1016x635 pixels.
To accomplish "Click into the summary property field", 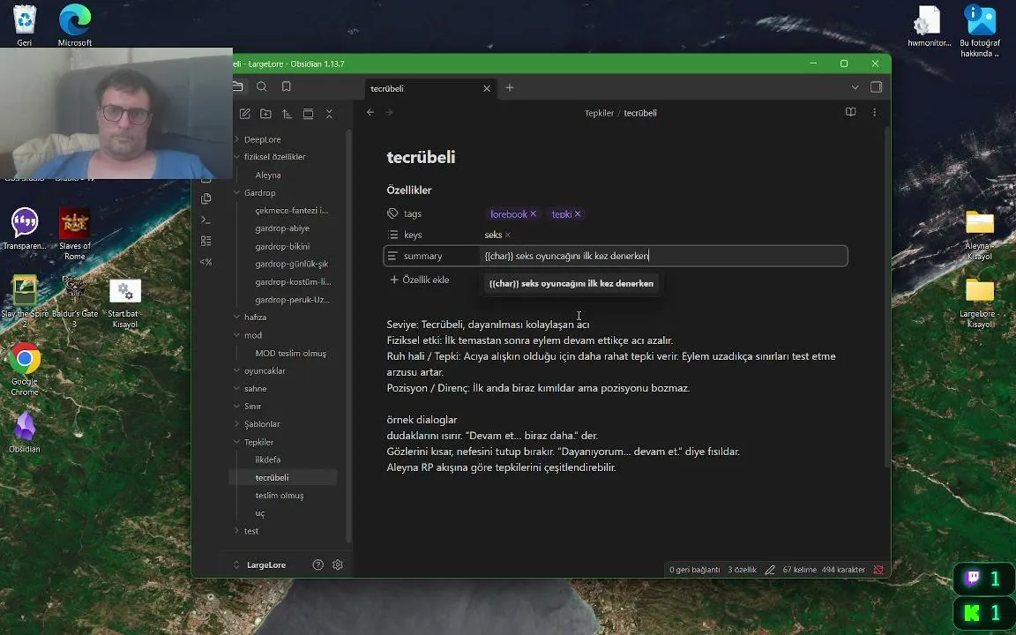I will click(x=664, y=256).
